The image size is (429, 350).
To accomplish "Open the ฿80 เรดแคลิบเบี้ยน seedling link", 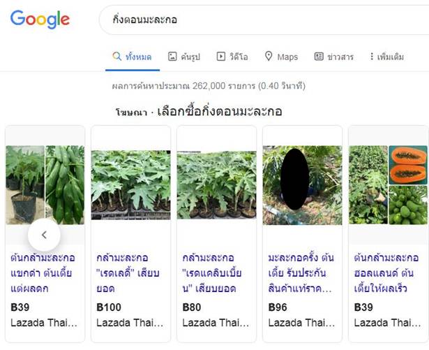I will pos(212,273).
